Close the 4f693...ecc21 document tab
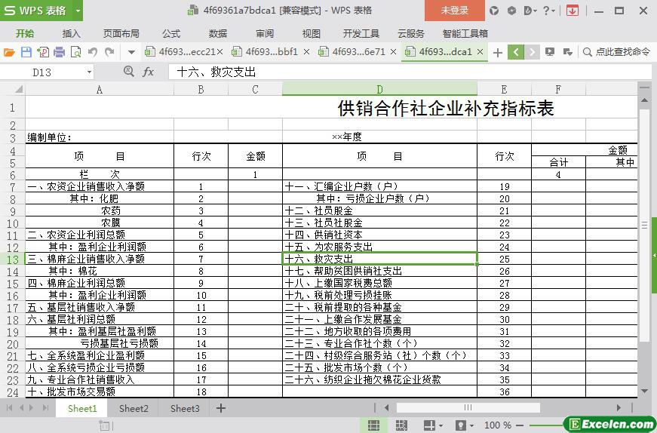The image size is (657, 433). pos(220,51)
